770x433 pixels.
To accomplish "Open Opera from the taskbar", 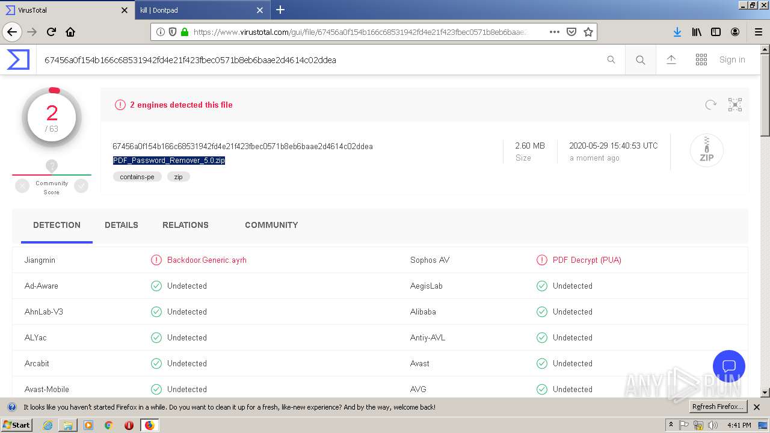I will 129,425.
